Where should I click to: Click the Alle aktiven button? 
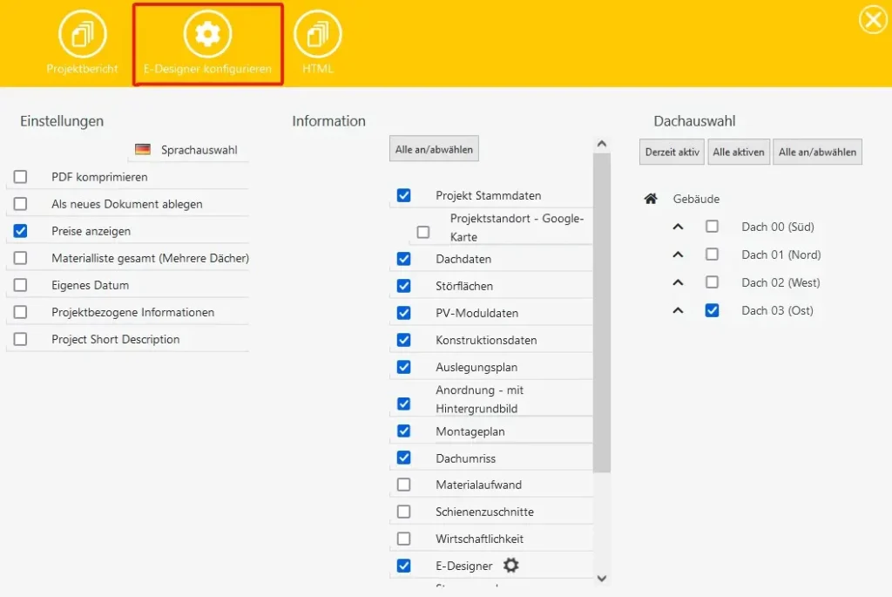click(738, 151)
